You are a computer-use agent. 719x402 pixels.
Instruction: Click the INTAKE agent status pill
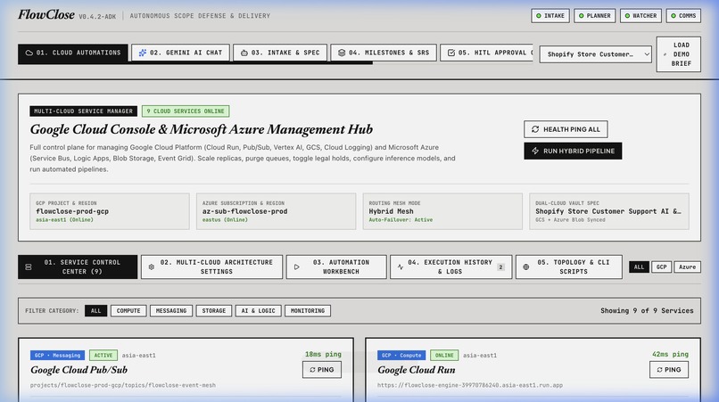tap(550, 15)
